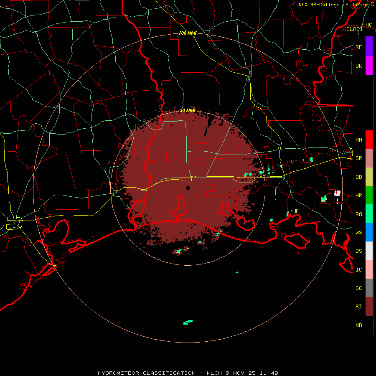Click the white echo near east ring edge
Screen dimensions: 376x376
338,193
